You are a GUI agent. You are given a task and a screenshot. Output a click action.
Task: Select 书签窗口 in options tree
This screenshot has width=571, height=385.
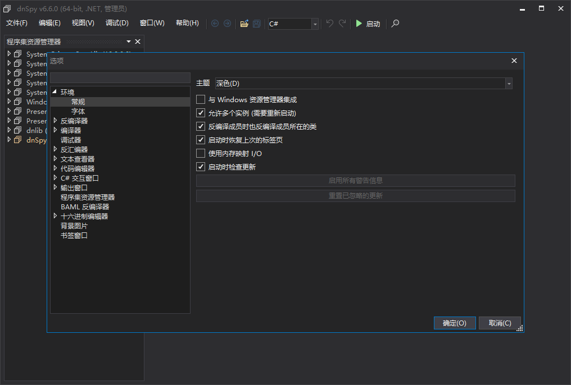tap(74, 235)
